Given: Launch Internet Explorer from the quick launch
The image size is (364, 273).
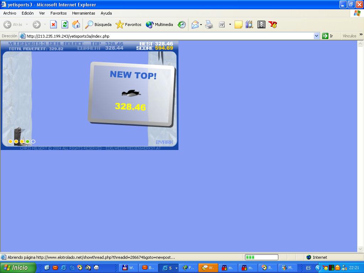Looking at the screenshot, I should (63, 268).
